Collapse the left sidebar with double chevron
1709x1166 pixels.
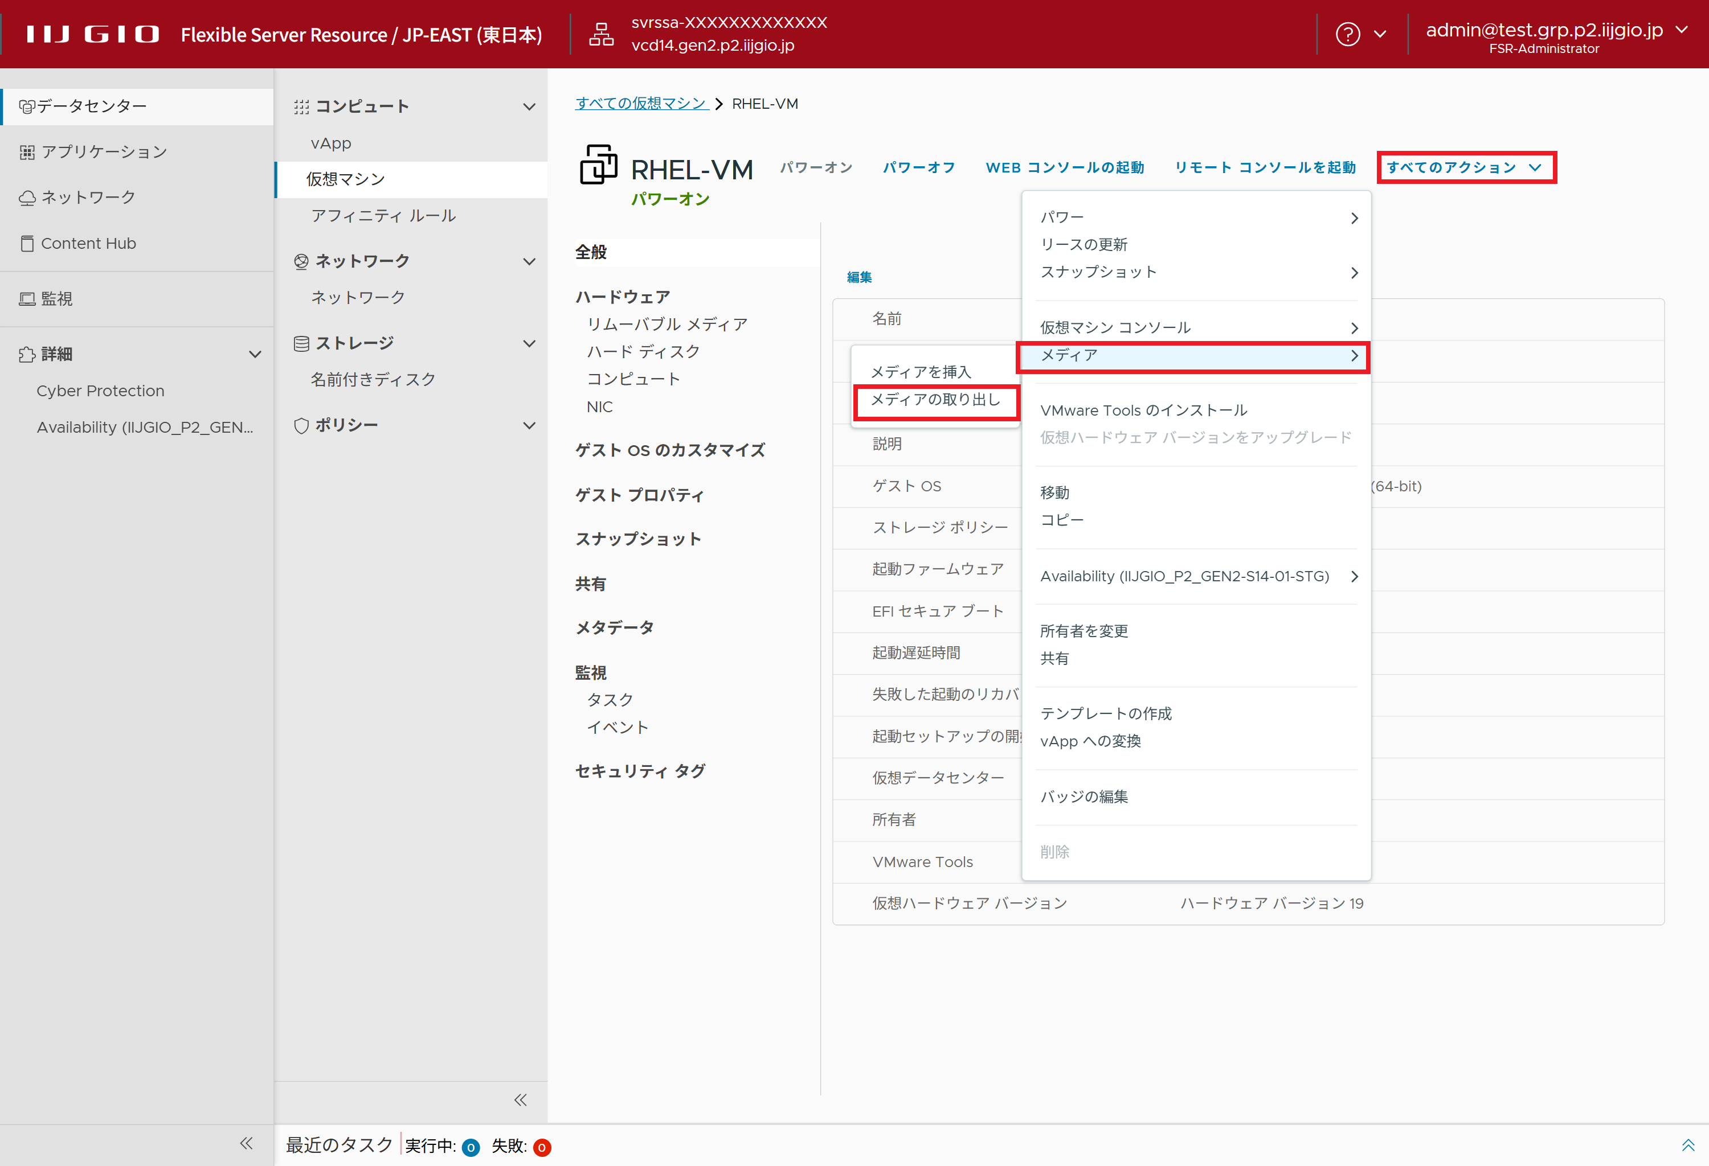pyautogui.click(x=246, y=1143)
